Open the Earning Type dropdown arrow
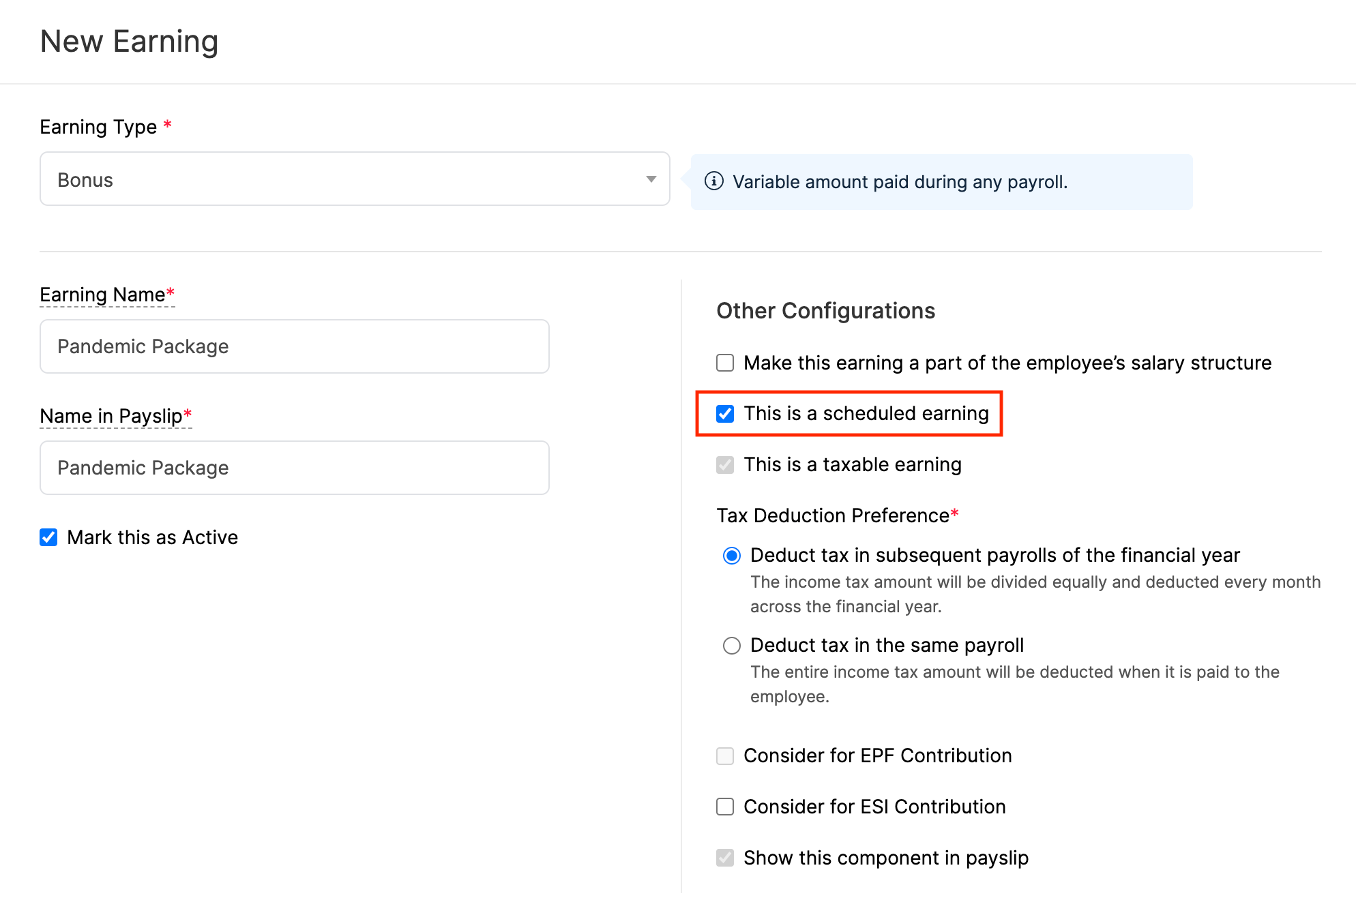This screenshot has width=1356, height=915. pyautogui.click(x=651, y=179)
